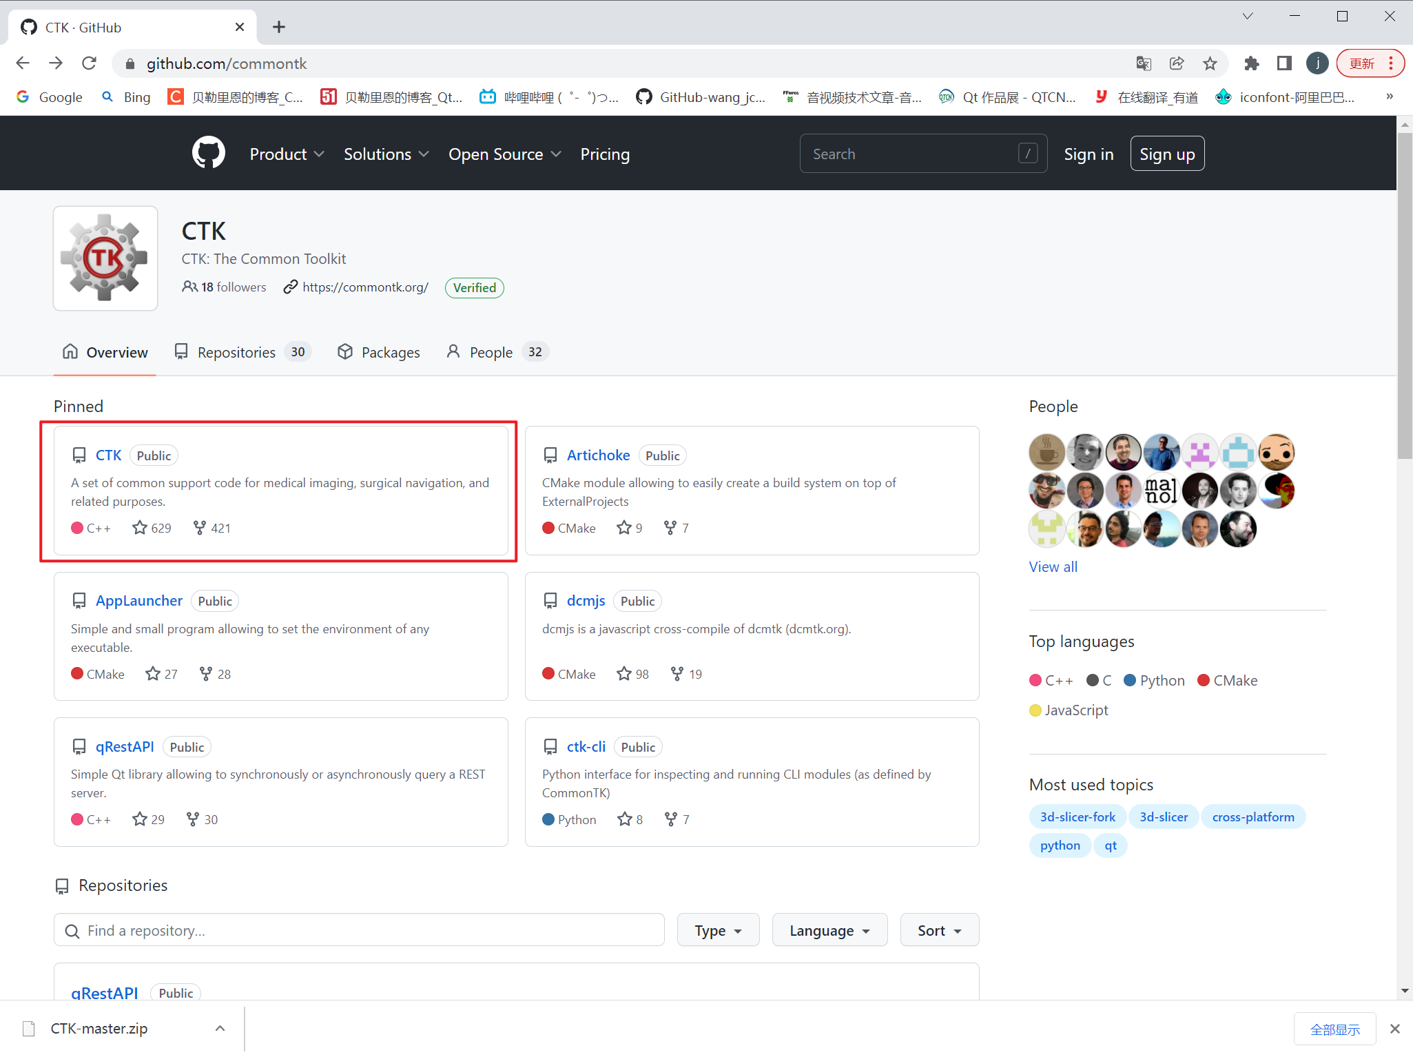The image size is (1413, 1057).
Task: Open the GitHub-wang_jc bookmark
Action: (x=701, y=97)
